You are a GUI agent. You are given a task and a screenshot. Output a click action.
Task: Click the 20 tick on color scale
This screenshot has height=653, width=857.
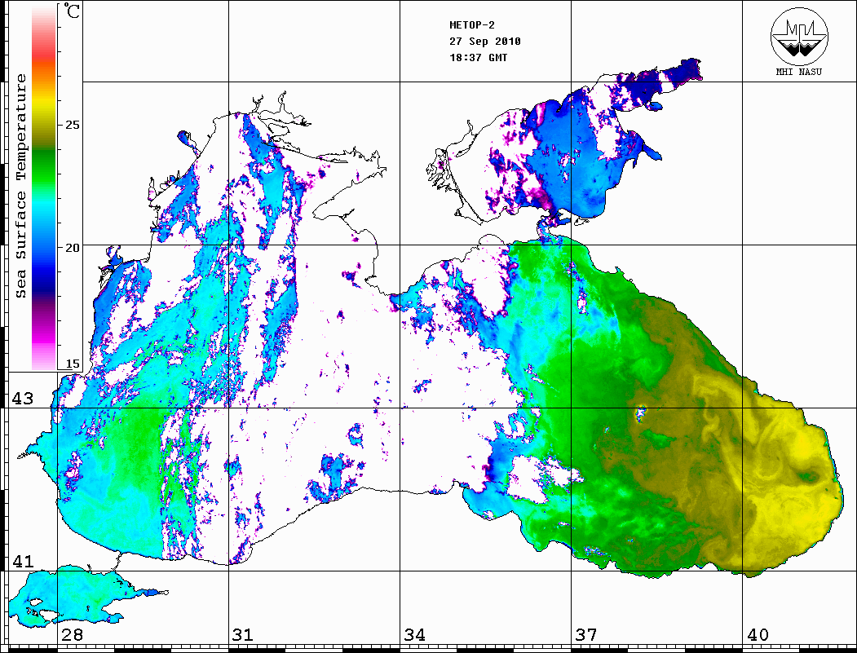click(73, 248)
